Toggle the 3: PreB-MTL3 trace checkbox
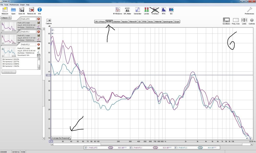The image size is (256, 153). point(176,148)
